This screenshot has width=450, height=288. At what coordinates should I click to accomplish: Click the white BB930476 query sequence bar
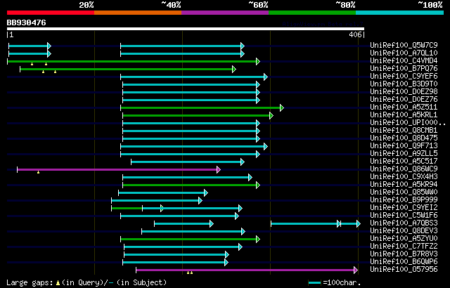[x=186, y=29]
